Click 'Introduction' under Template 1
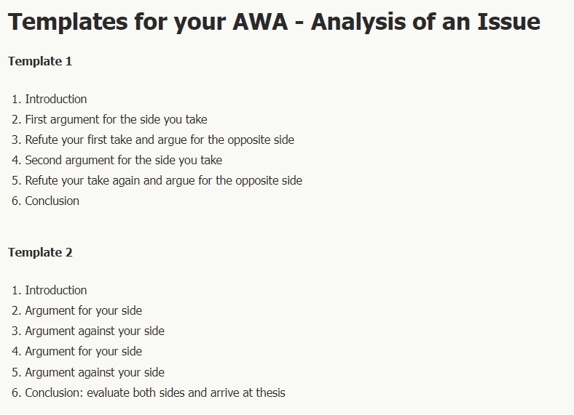 click(x=56, y=99)
